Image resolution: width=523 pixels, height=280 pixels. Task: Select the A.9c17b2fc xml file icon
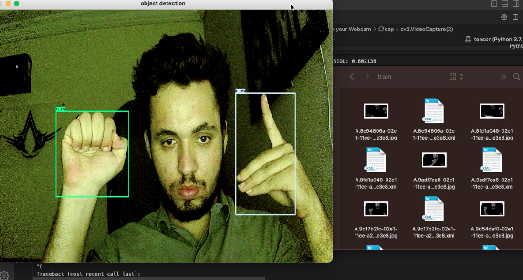point(434,209)
